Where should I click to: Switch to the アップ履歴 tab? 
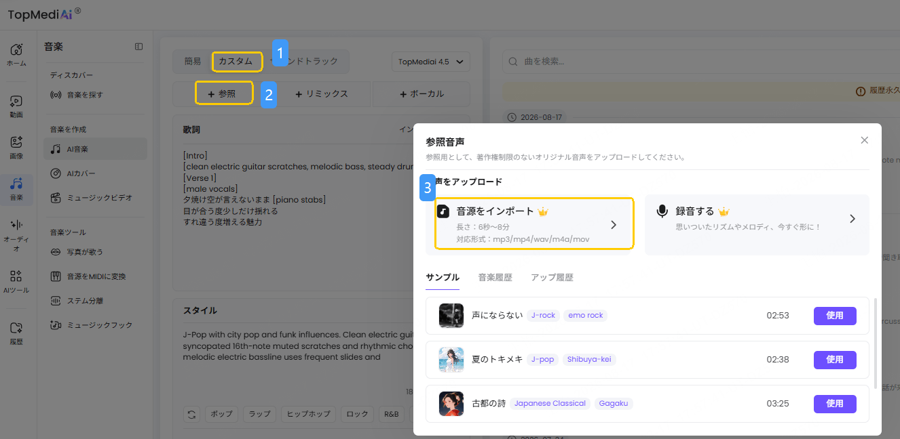pyautogui.click(x=552, y=277)
